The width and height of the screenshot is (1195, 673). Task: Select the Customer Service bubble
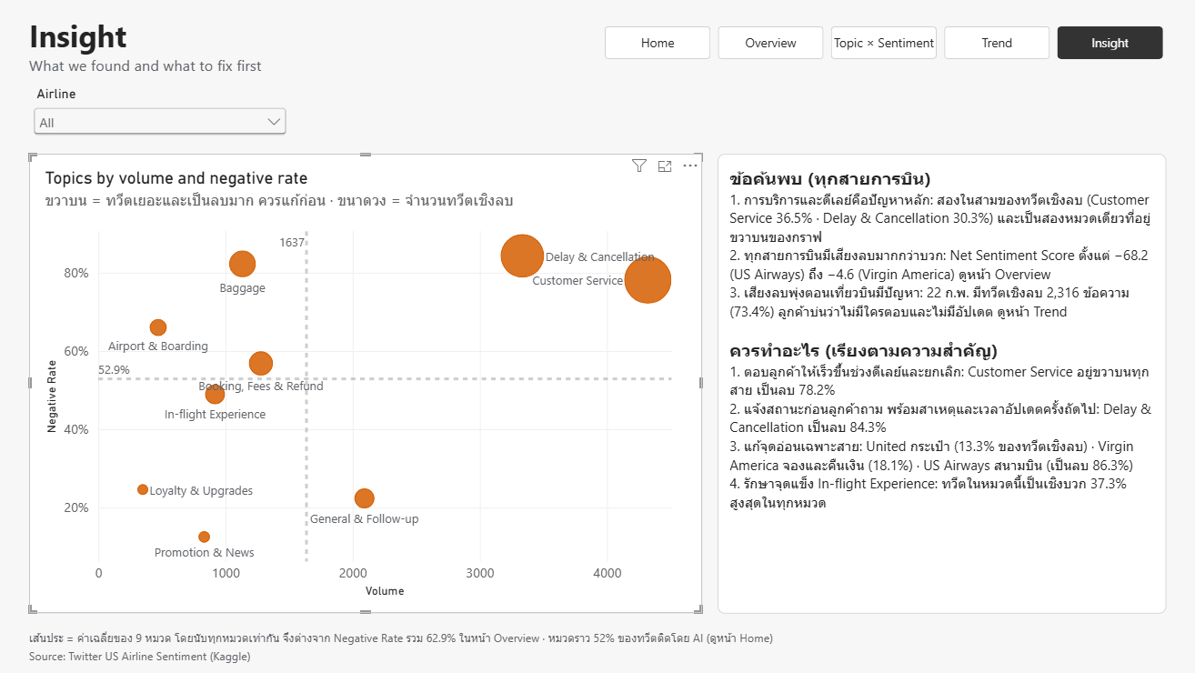[648, 279]
